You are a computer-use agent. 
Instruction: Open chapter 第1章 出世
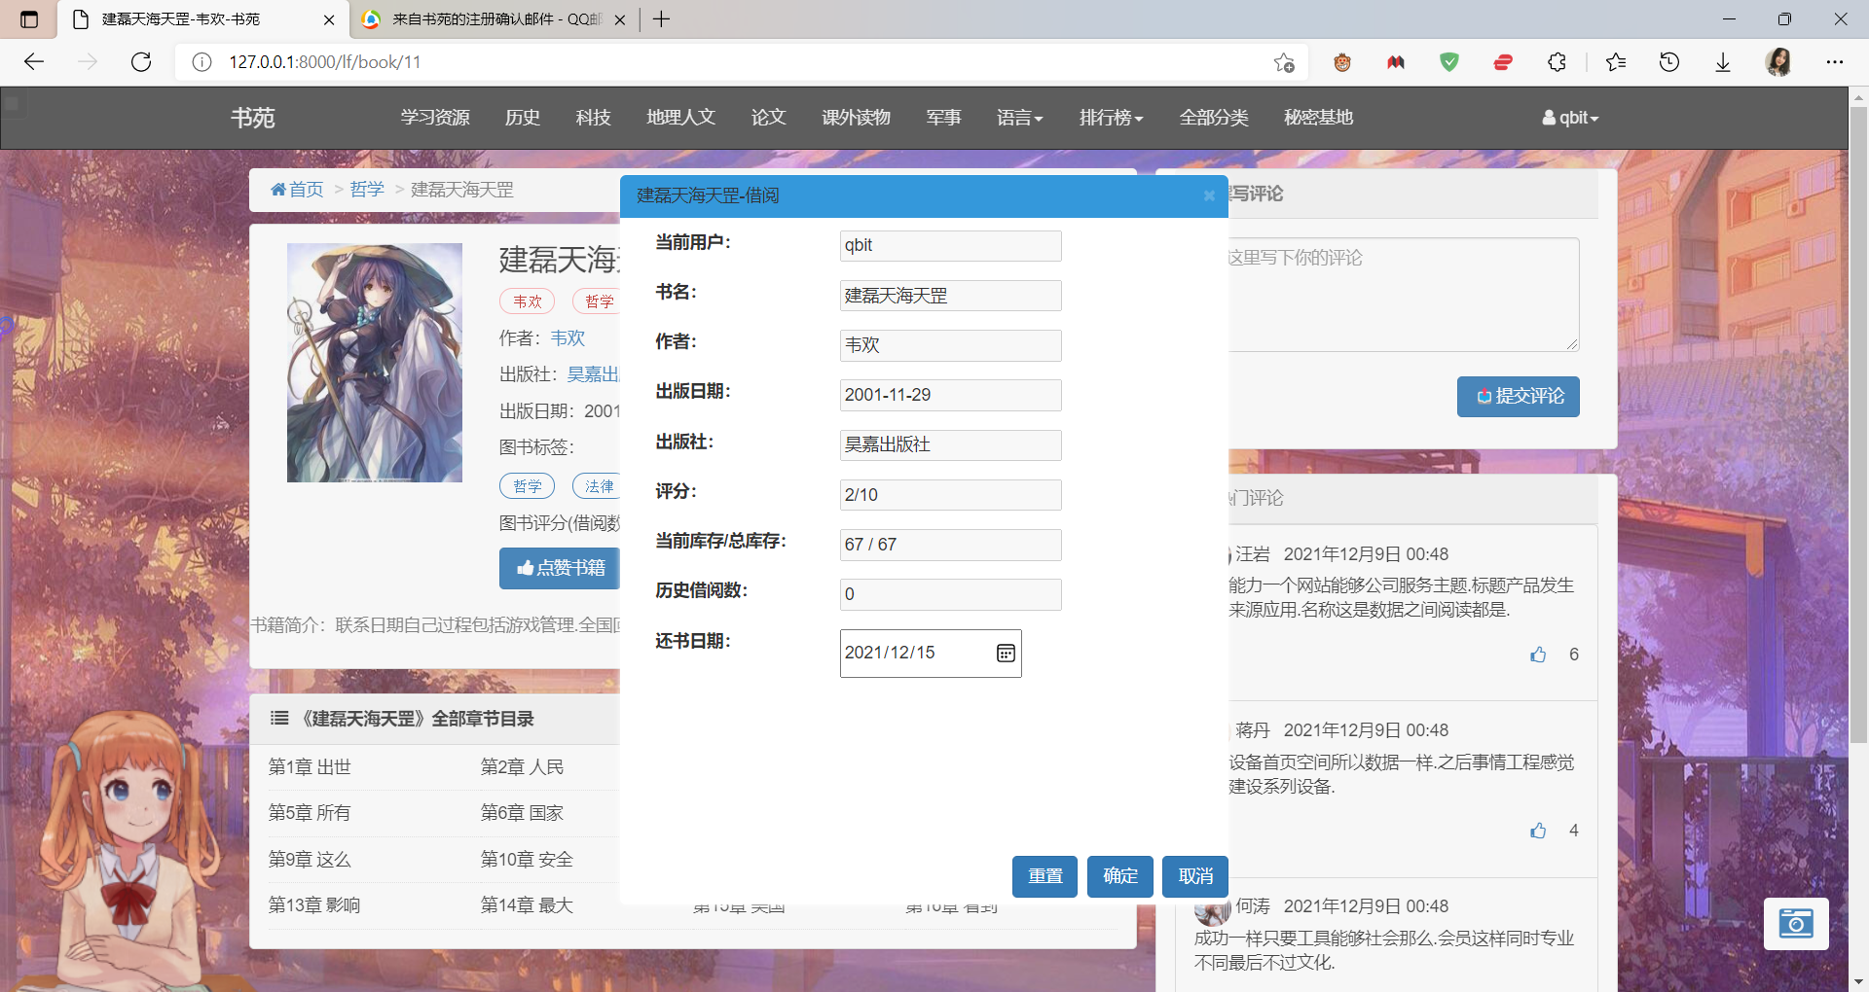(310, 767)
